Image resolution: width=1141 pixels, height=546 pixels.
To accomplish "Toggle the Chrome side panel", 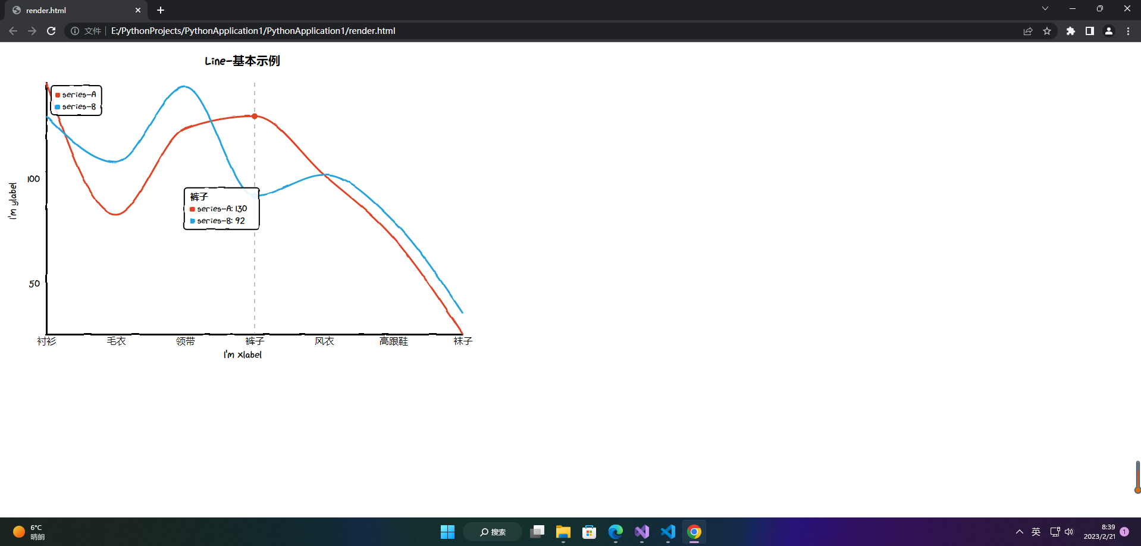I will 1090,31.
